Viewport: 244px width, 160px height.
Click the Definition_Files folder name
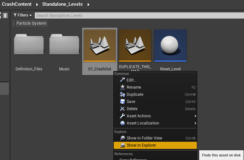click(x=29, y=69)
